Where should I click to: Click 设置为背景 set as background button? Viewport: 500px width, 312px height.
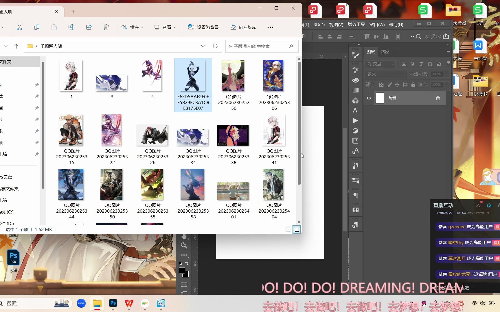(203, 27)
